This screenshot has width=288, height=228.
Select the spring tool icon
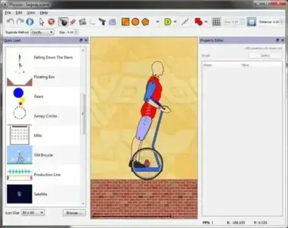point(185,22)
